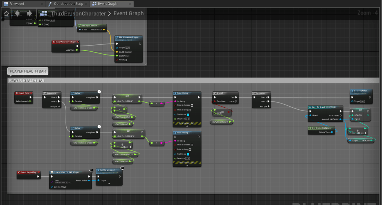Click the back navigation arrow

tap(18, 14)
